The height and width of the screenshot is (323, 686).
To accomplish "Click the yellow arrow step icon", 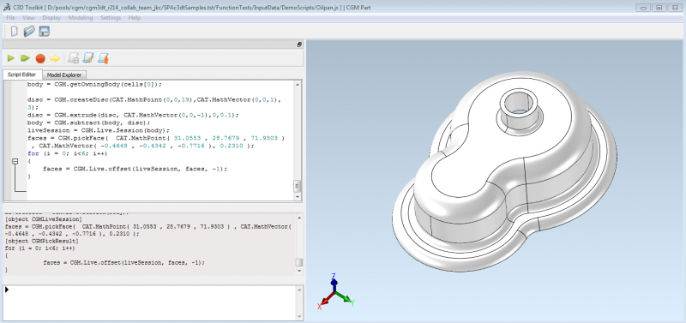I will click(x=55, y=58).
